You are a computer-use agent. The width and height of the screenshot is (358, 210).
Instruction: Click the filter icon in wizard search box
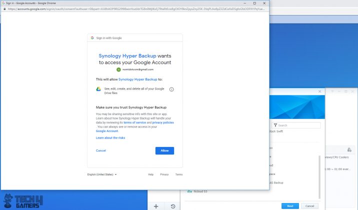(275, 125)
